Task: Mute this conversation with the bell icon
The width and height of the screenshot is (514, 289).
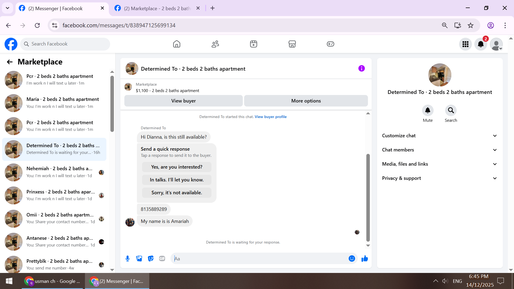Action: tap(428, 110)
